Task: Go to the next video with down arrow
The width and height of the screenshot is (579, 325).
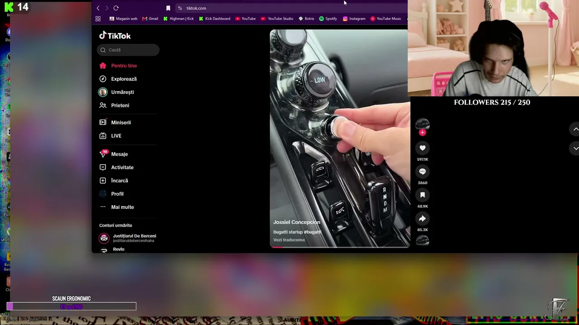Action: tap(575, 148)
